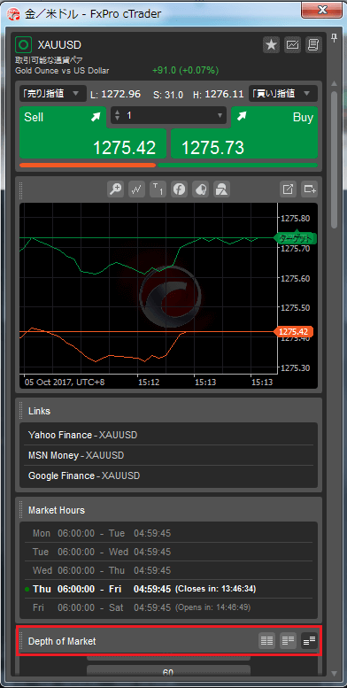Viewport: 347px width, 688px height.
Task: Add XAUUSD to favorites with star icon
Action: (x=272, y=44)
